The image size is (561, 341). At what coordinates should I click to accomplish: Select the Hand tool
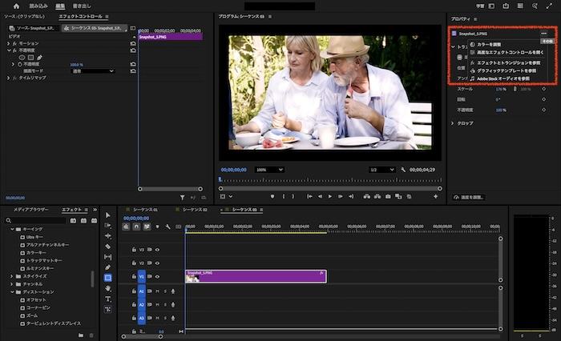108,288
